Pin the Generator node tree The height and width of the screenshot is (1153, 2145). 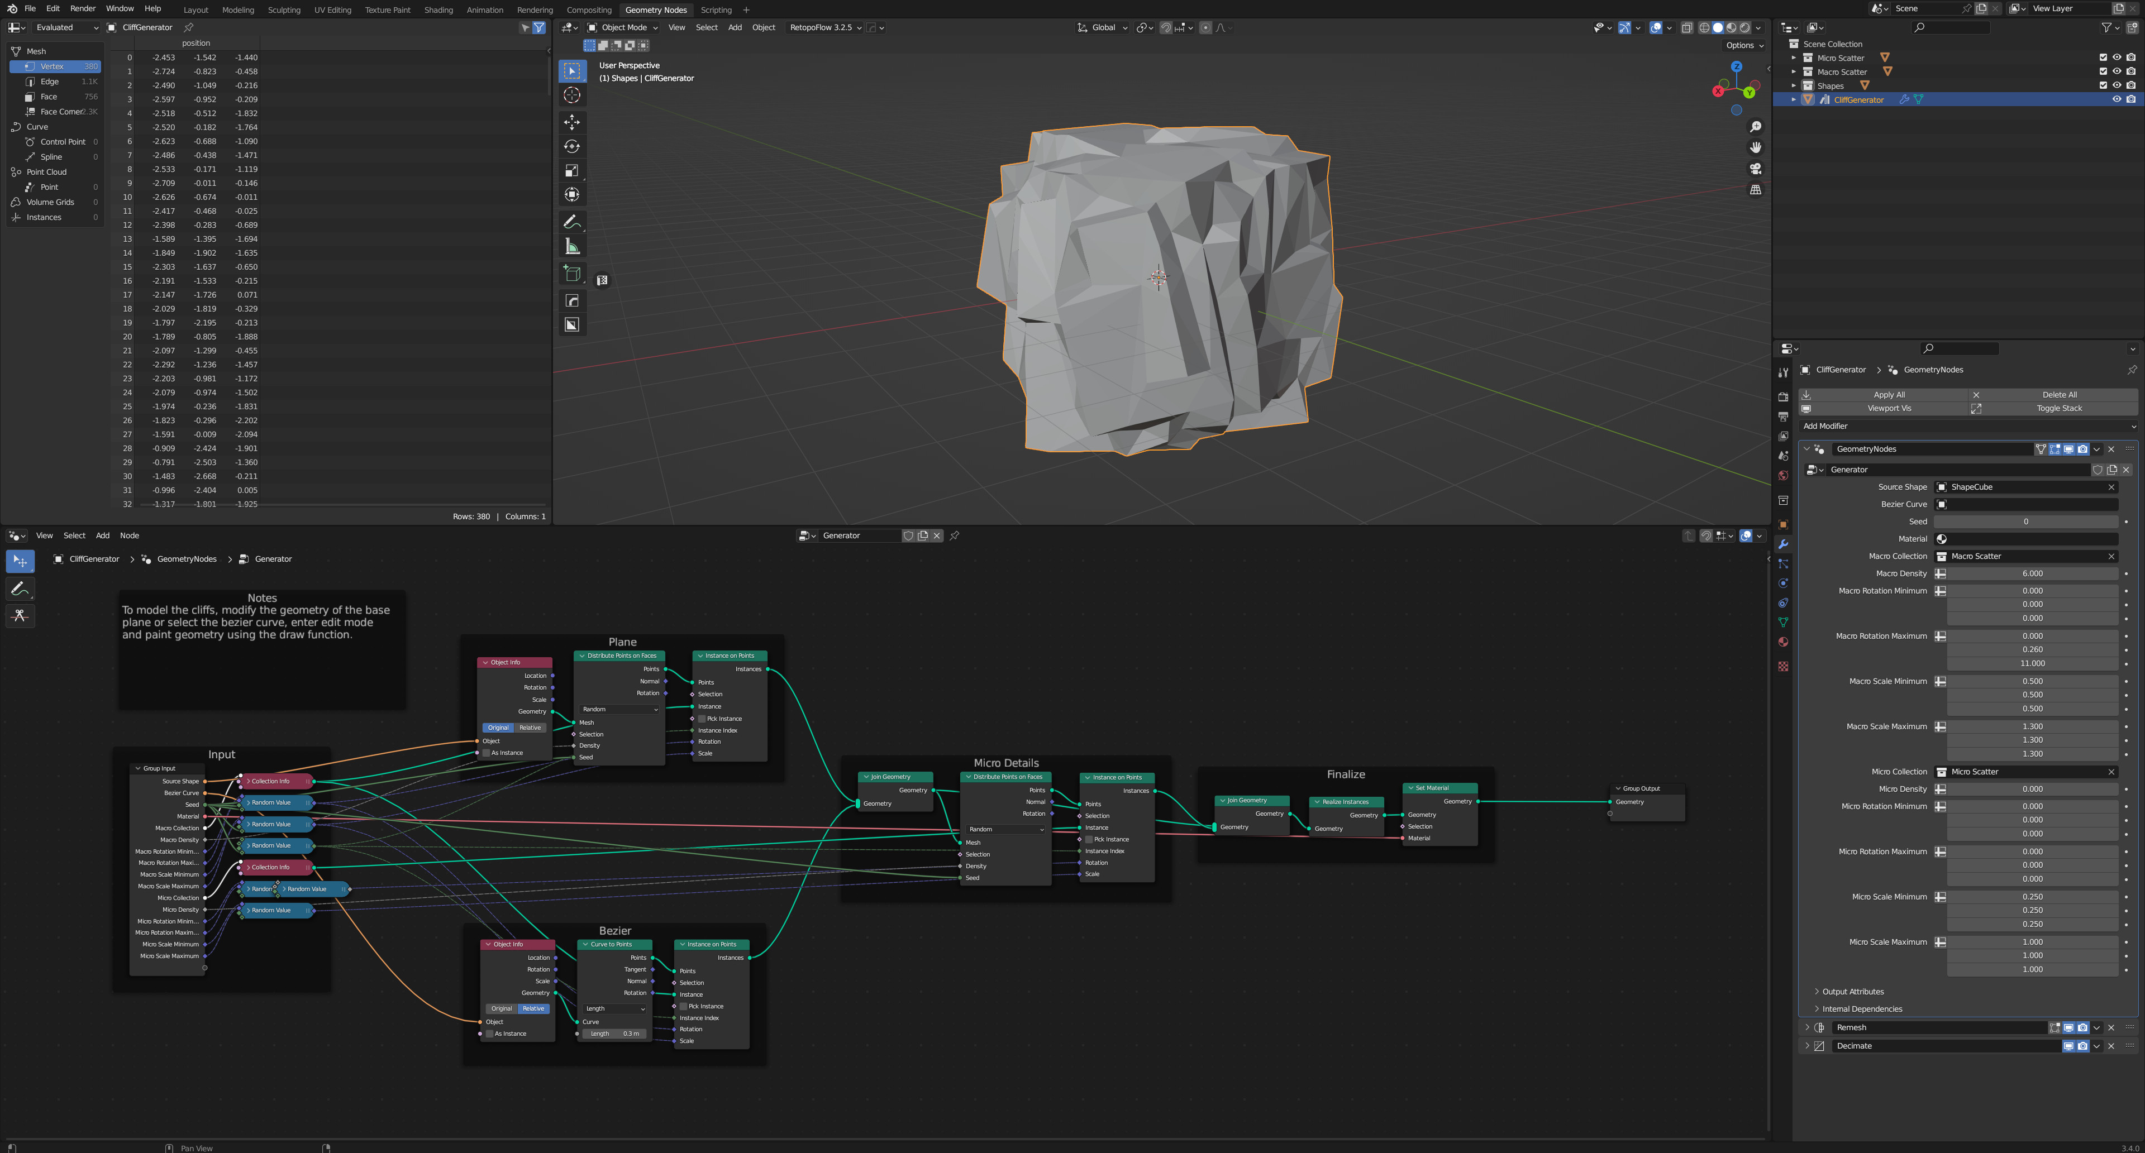click(955, 535)
